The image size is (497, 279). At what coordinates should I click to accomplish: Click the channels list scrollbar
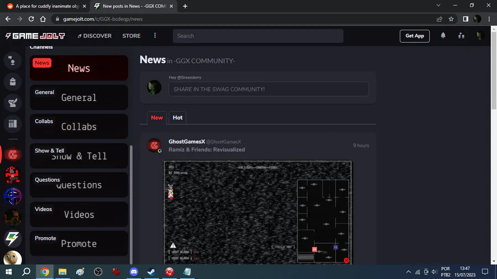pyautogui.click(x=131, y=205)
